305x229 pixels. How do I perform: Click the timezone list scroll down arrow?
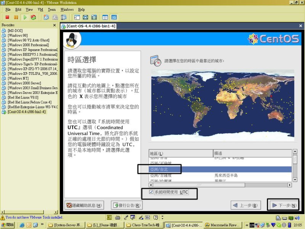click(295, 179)
